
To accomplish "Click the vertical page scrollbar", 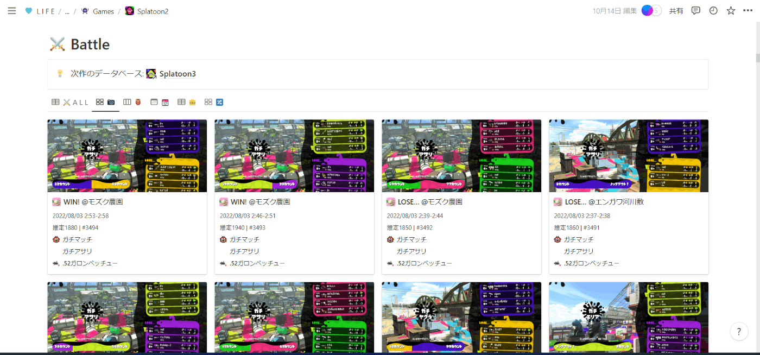I will (757, 58).
